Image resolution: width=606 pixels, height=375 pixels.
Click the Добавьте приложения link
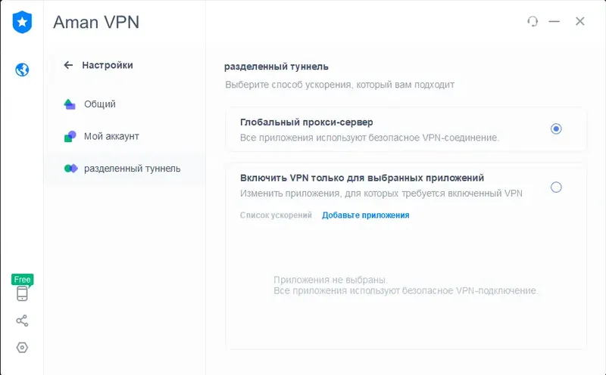(x=365, y=215)
